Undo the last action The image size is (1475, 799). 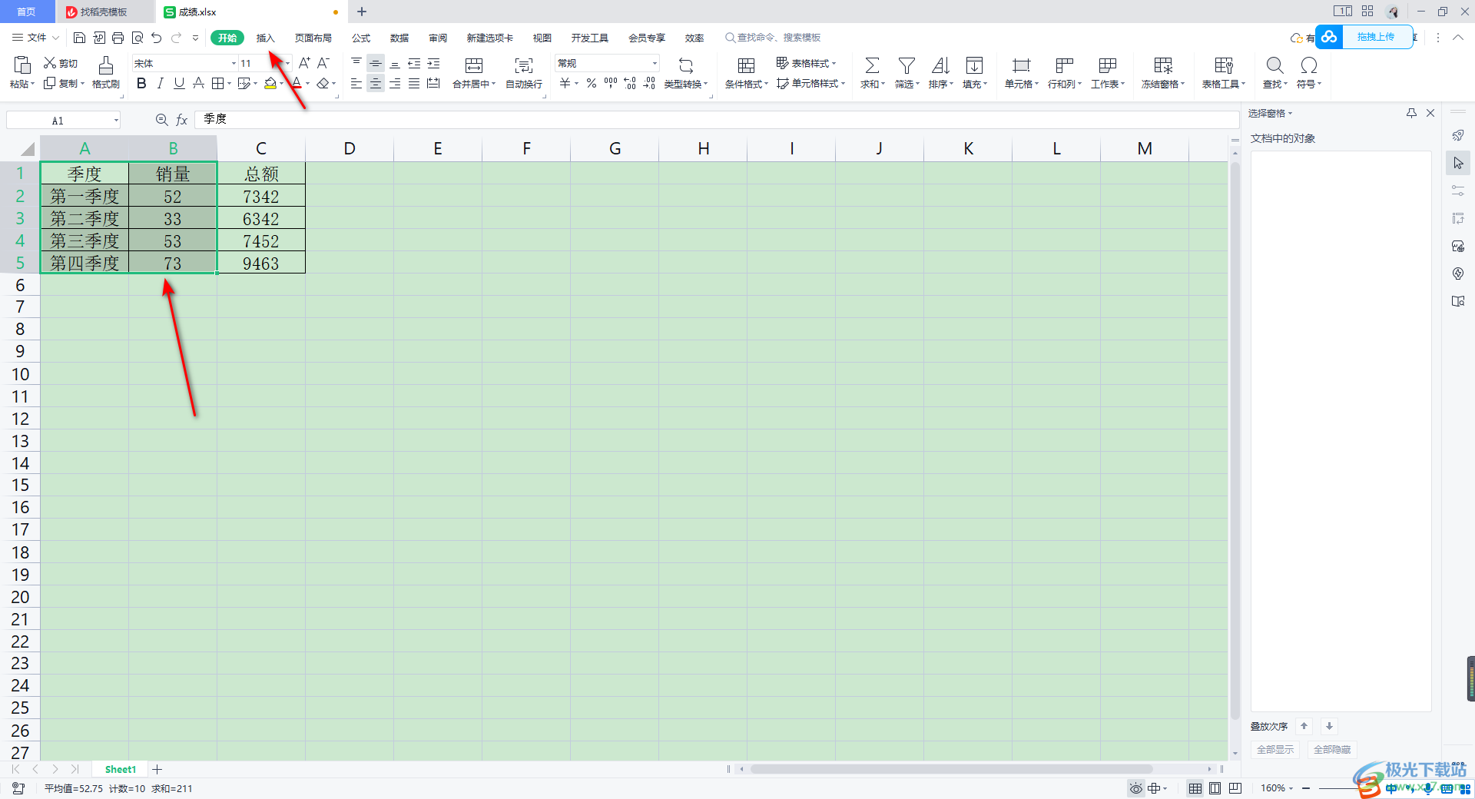pos(157,38)
